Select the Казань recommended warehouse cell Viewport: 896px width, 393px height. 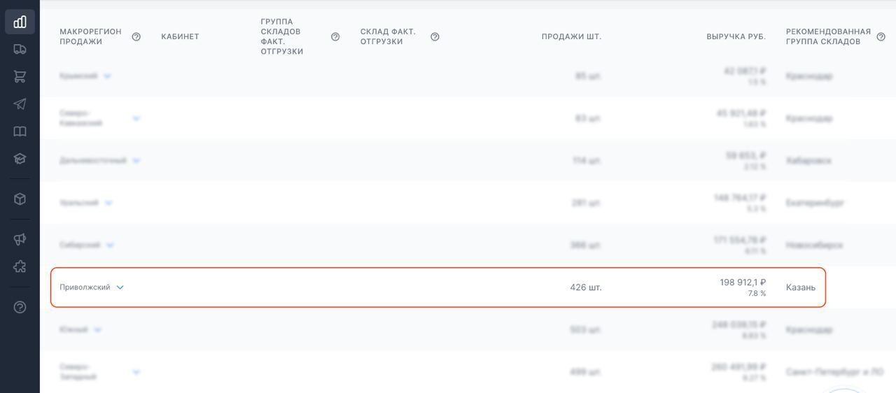800,287
